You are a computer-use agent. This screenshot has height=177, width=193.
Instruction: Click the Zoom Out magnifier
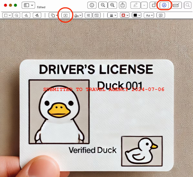point(103,5)
